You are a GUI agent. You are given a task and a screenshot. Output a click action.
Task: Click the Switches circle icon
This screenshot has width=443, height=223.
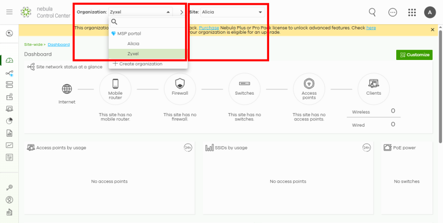[244, 89]
